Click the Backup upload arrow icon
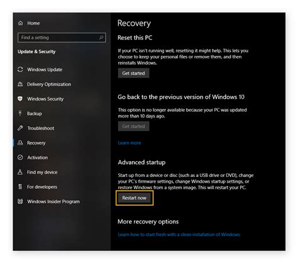 pos(20,114)
